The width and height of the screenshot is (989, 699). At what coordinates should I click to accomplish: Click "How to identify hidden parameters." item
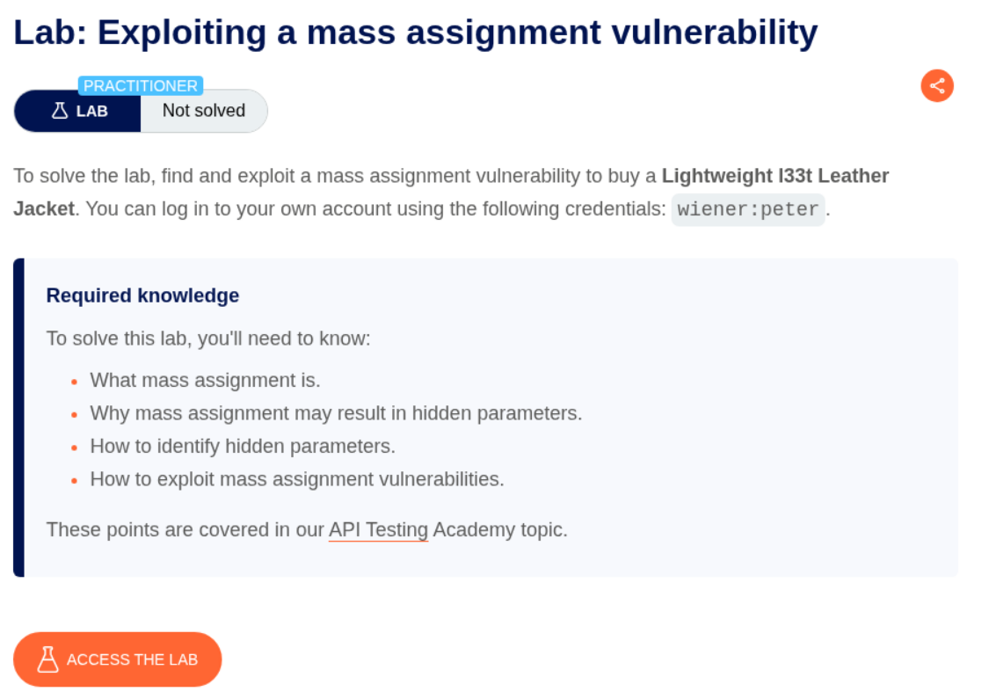tap(243, 447)
